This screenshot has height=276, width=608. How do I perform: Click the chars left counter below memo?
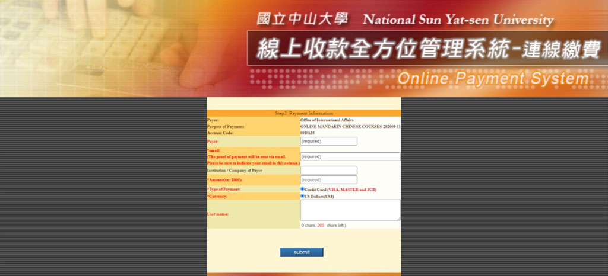324,226
